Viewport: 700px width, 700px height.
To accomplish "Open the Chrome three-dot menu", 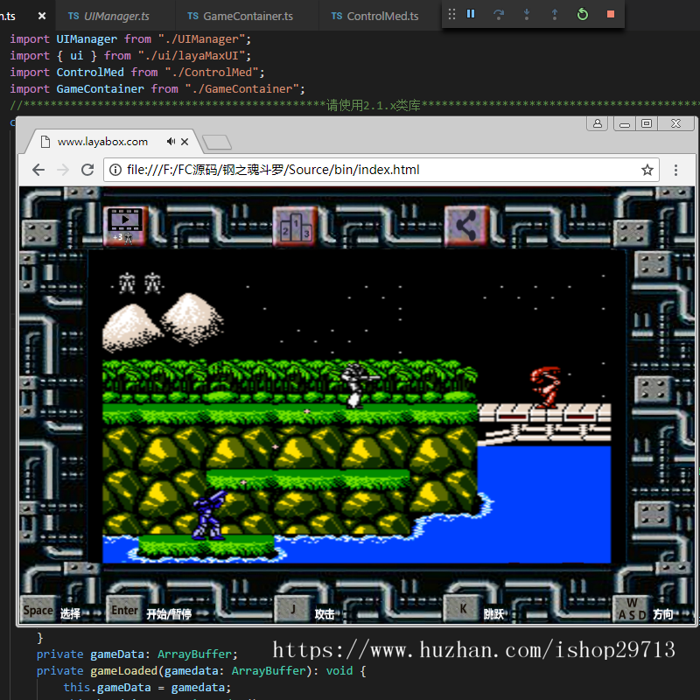I will coord(676,170).
